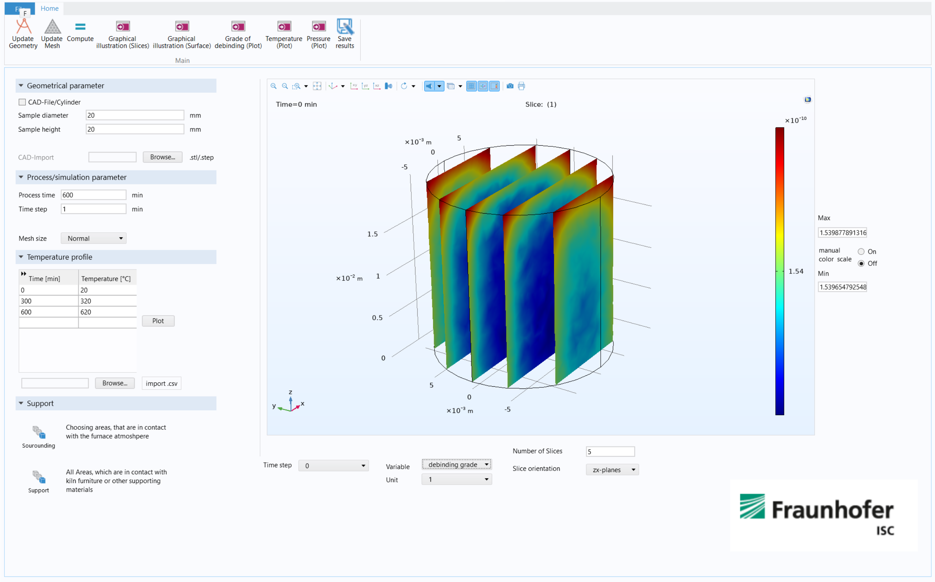Click the transparency box icon

point(450,86)
